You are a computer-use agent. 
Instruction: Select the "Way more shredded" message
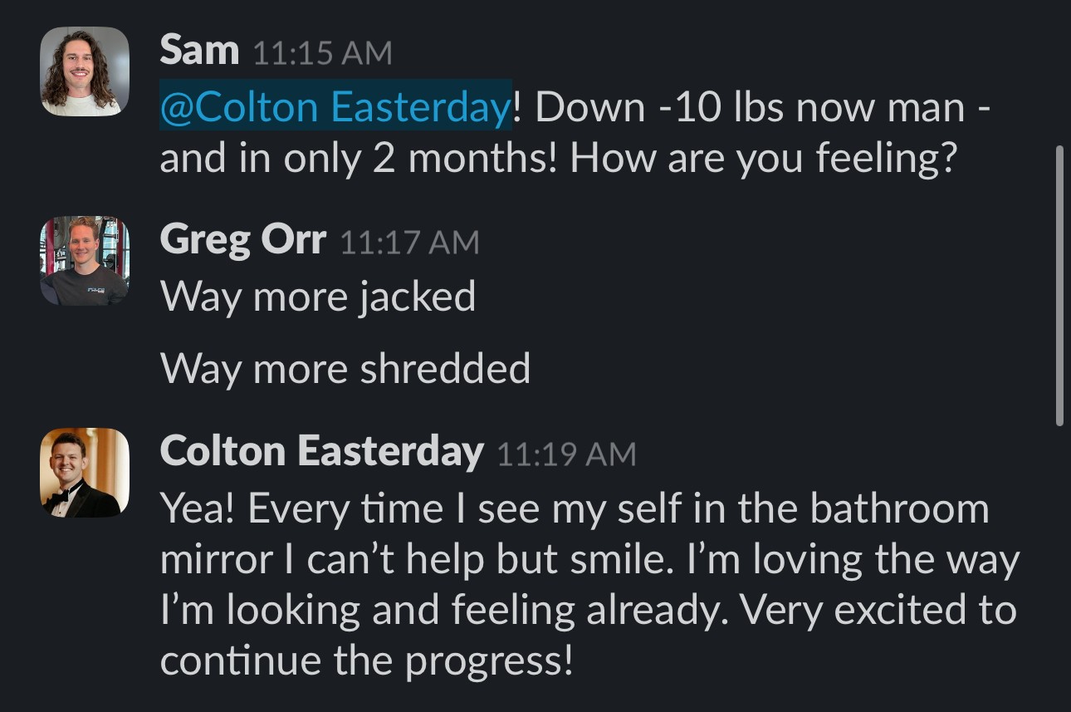(345, 368)
